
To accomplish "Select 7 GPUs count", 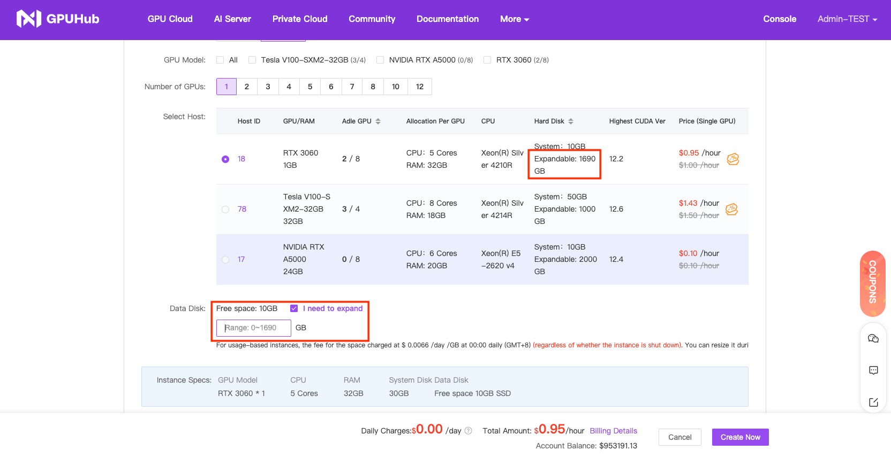I will [352, 87].
